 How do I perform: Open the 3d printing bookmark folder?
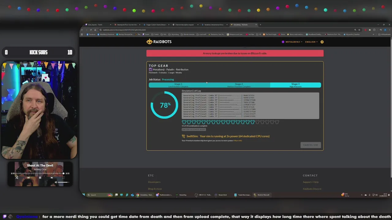174,34
